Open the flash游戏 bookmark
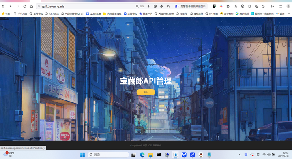Screen dimensions: 292x159 click(x=52, y=14)
